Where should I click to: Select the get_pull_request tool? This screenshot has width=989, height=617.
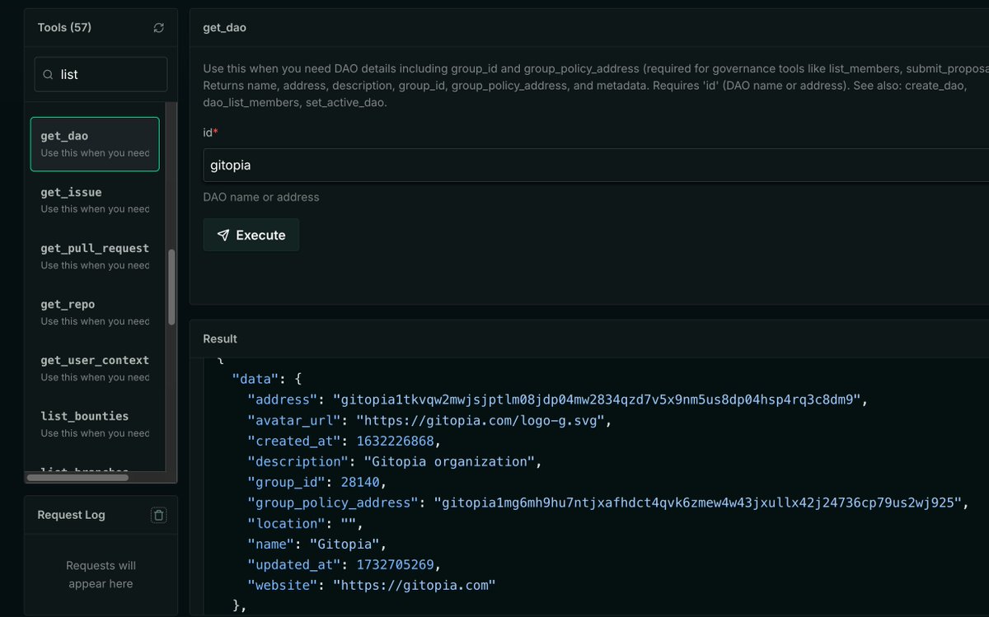(x=95, y=256)
